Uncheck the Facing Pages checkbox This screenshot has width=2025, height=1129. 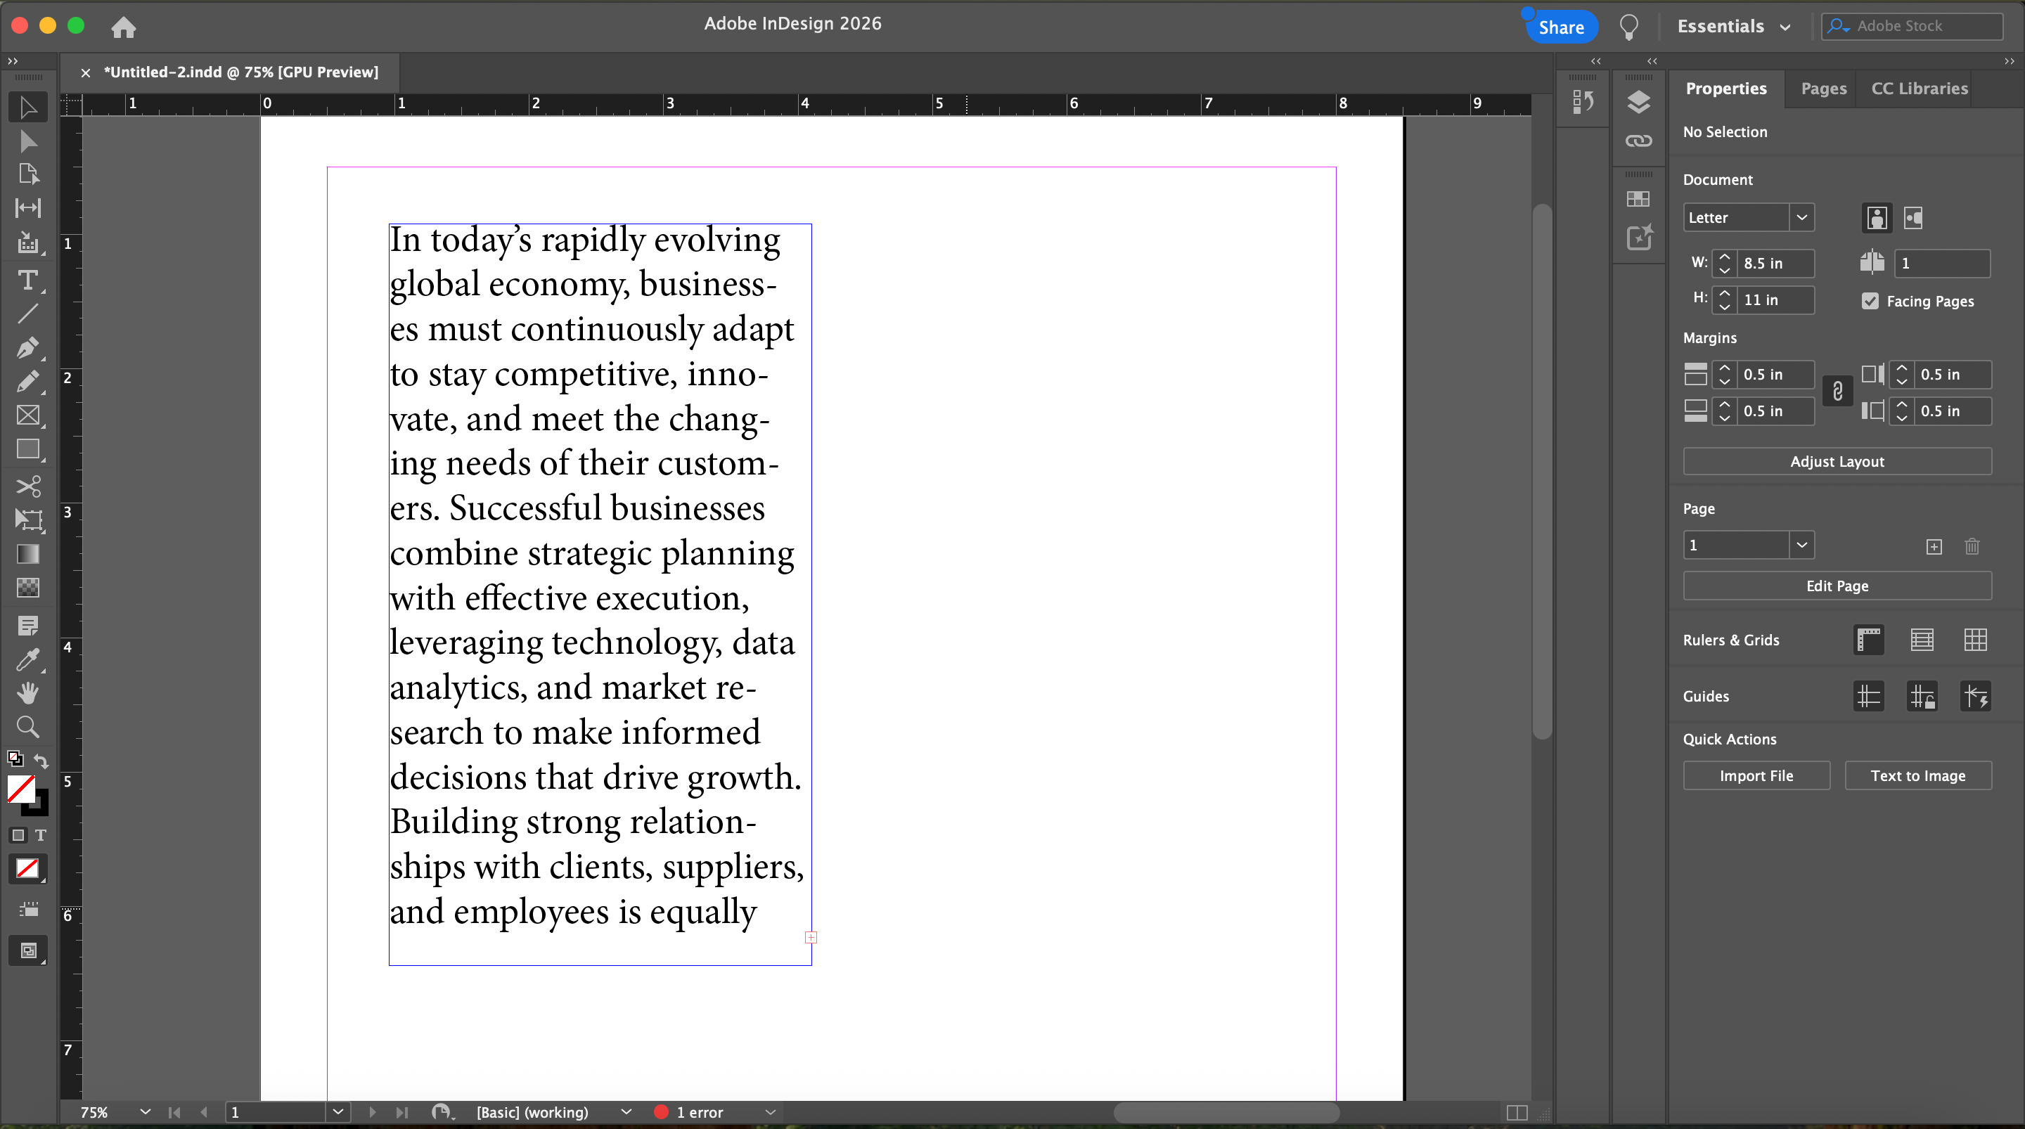1870,301
